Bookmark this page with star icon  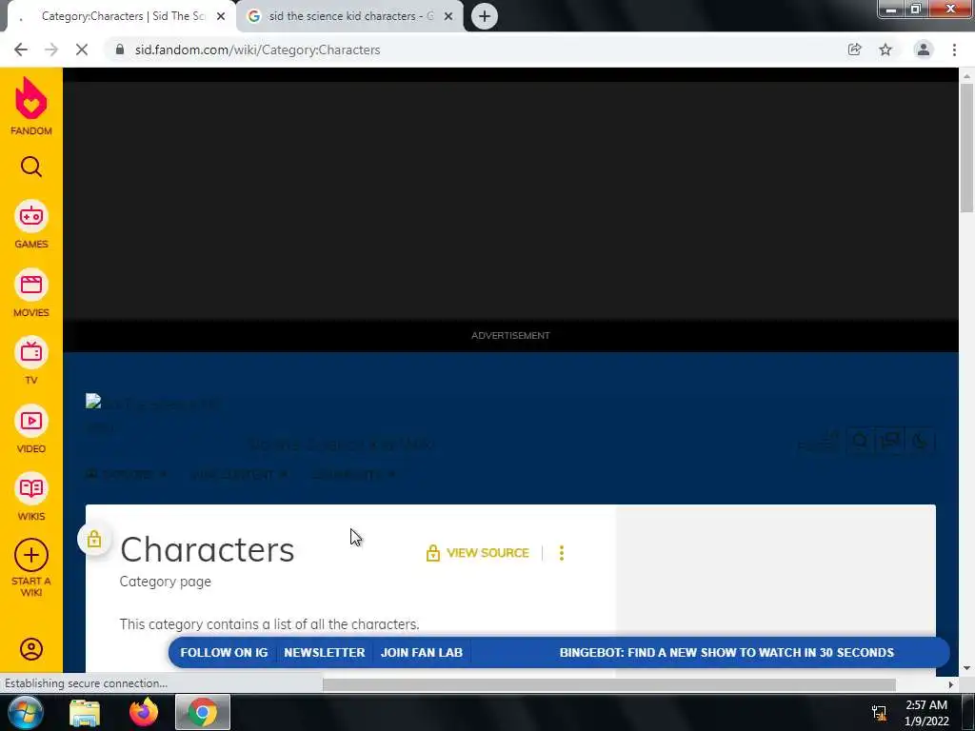(885, 49)
